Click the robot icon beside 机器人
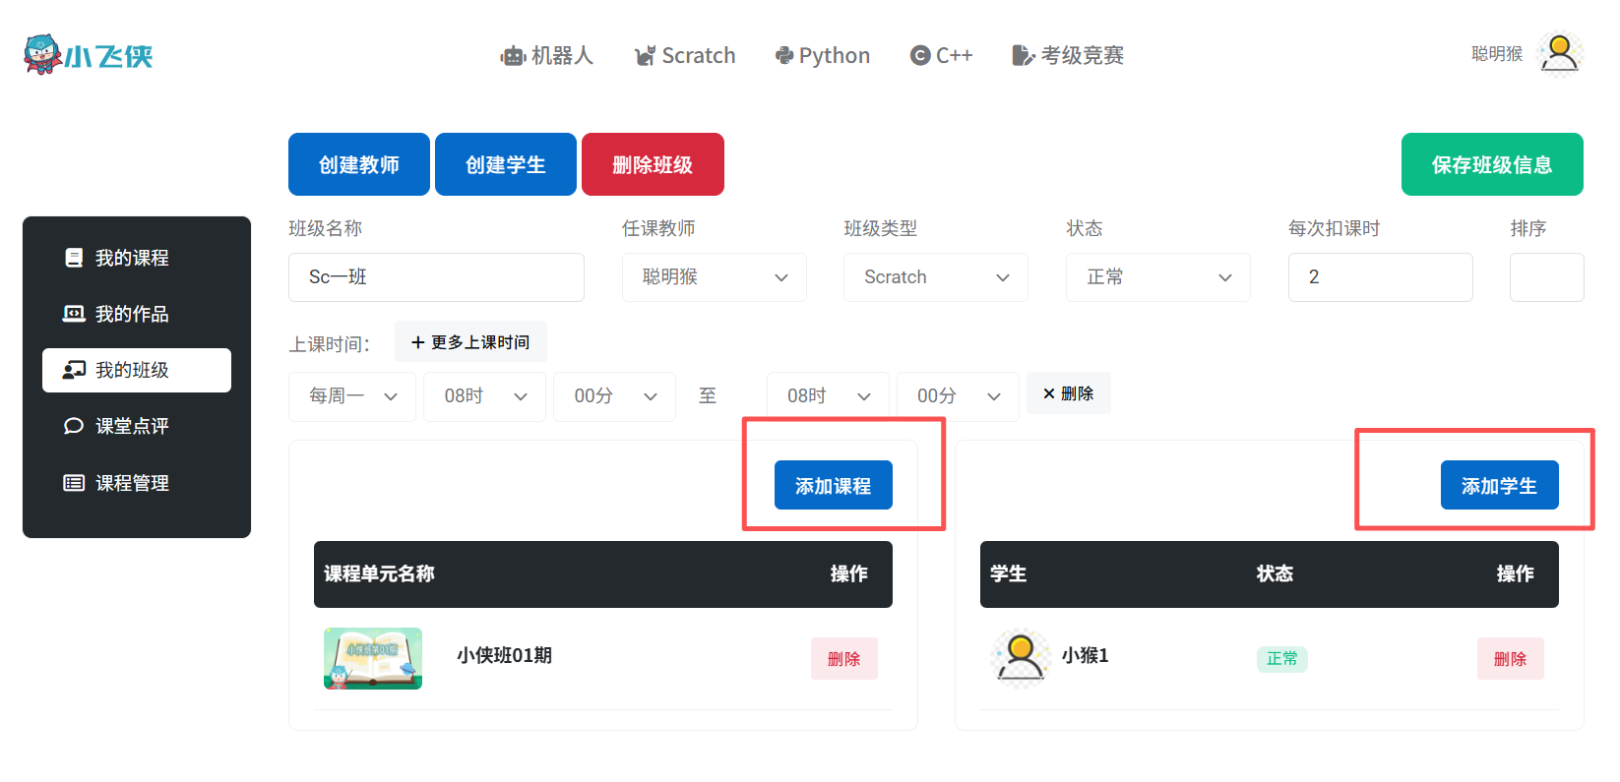The image size is (1620, 782). coord(513,56)
